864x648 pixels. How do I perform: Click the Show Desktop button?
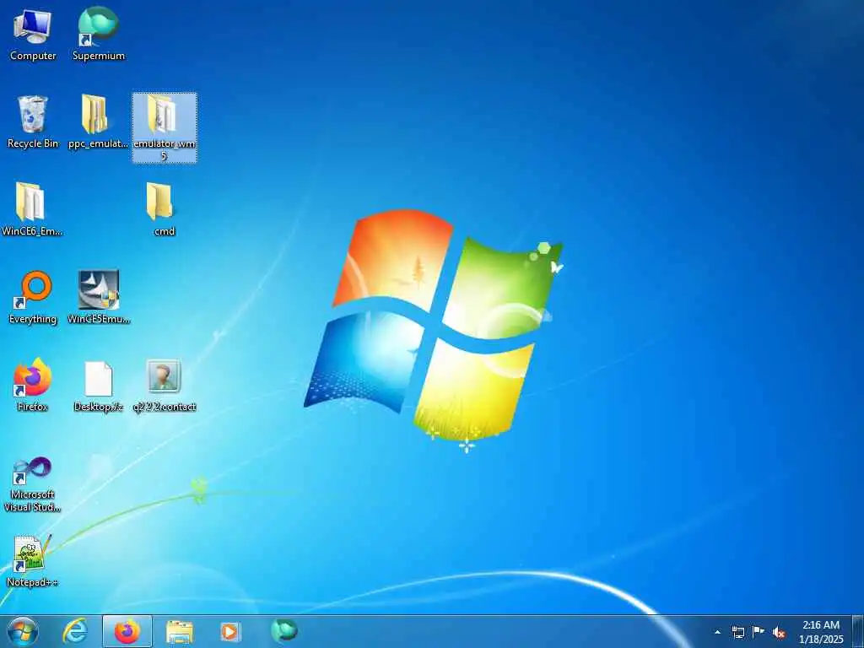[857, 631]
